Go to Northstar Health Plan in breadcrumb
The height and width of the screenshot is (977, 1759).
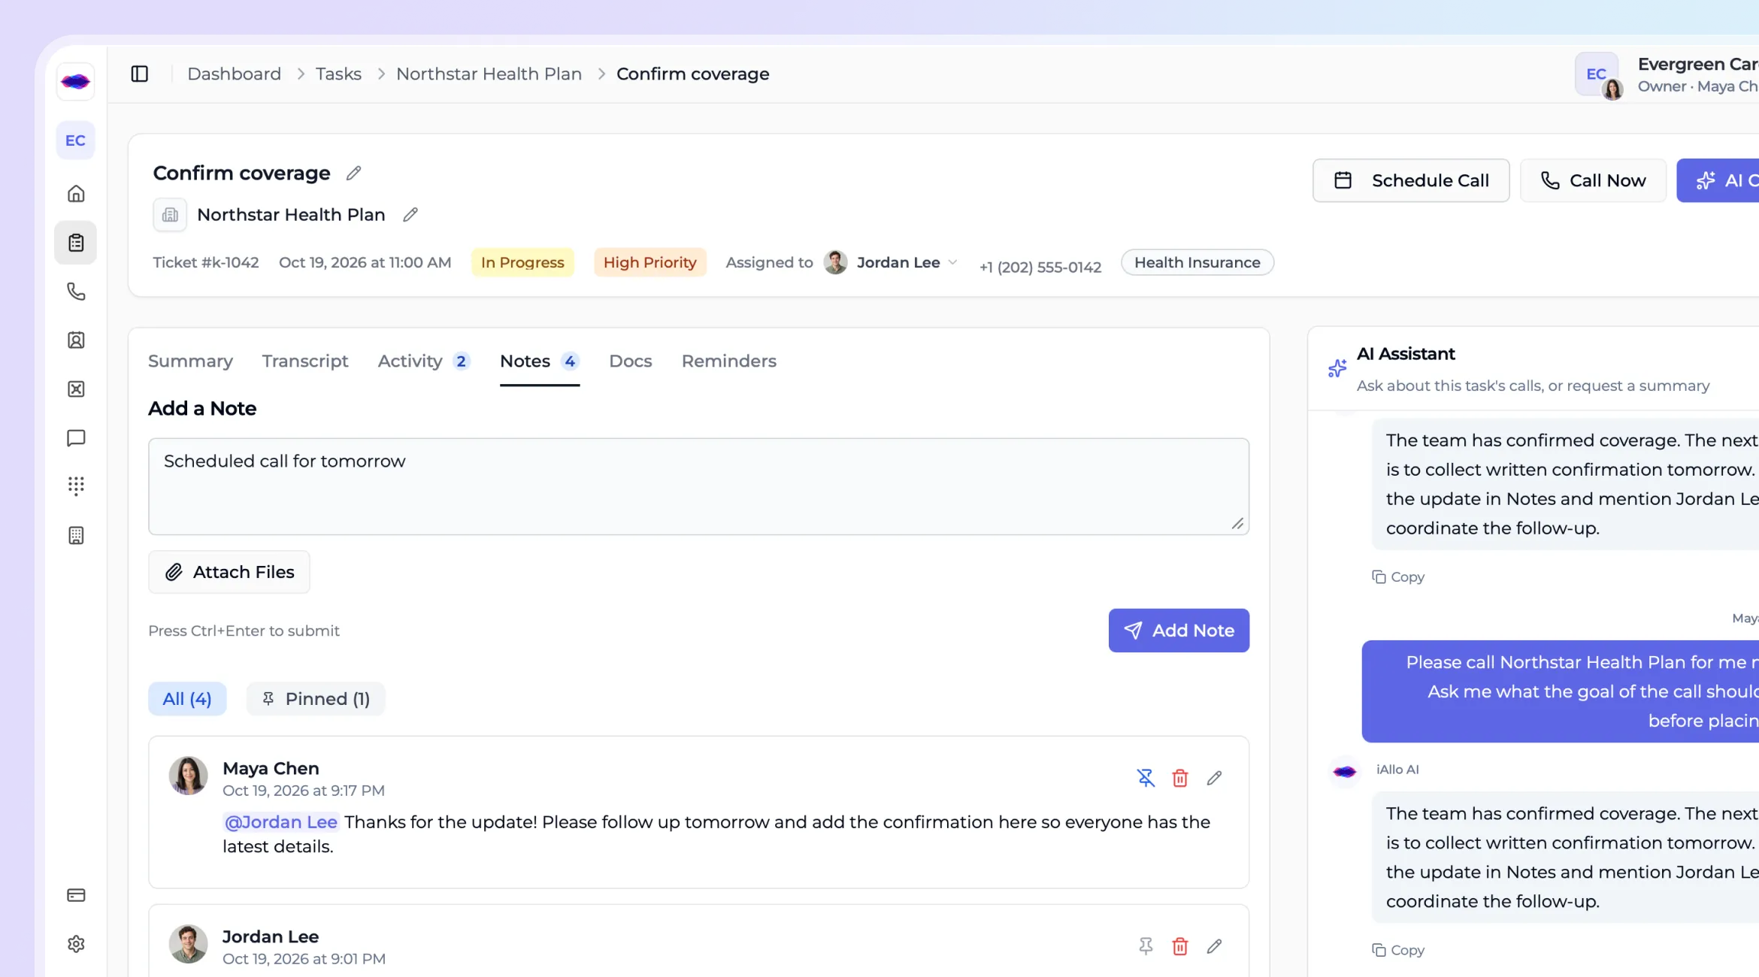(x=489, y=74)
